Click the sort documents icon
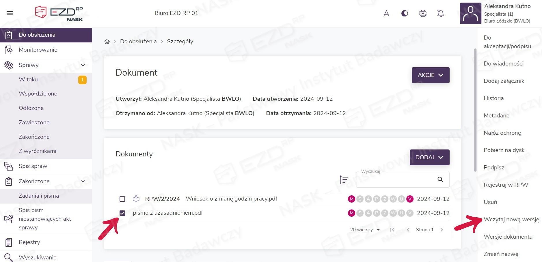The width and height of the screenshot is (542, 262). point(344,180)
